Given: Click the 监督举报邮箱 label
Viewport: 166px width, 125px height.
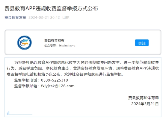Looking at the screenshot, I should click(26, 86).
